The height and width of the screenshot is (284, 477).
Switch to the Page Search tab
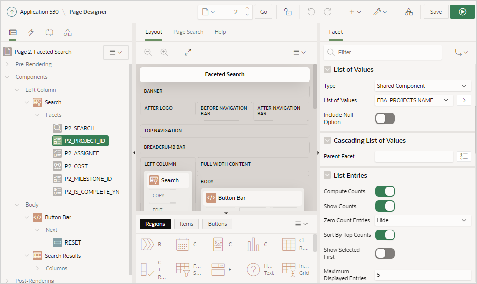click(x=188, y=32)
